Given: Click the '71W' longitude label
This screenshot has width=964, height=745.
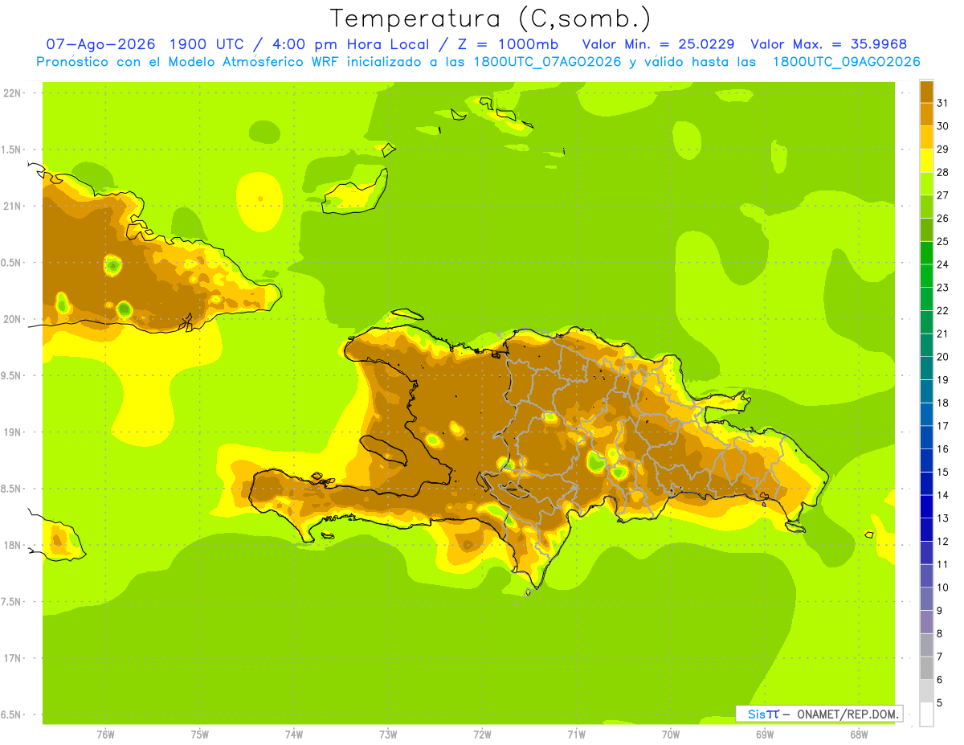Looking at the screenshot, I should tap(576, 735).
